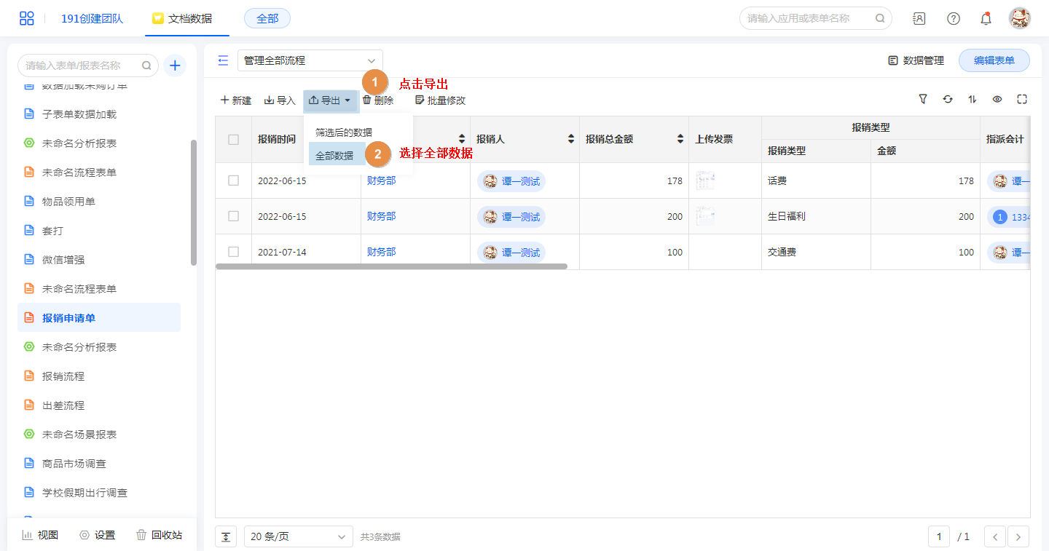1049x551 pixels.
Task: Choose 全部数据 from export menu
Action: [334, 156]
